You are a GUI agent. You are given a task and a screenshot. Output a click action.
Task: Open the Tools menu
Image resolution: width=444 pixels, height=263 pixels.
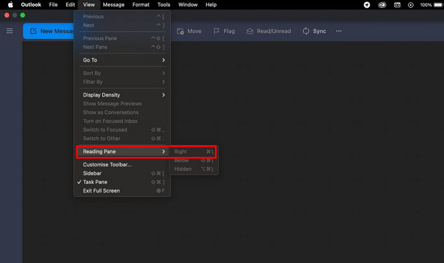164,4
